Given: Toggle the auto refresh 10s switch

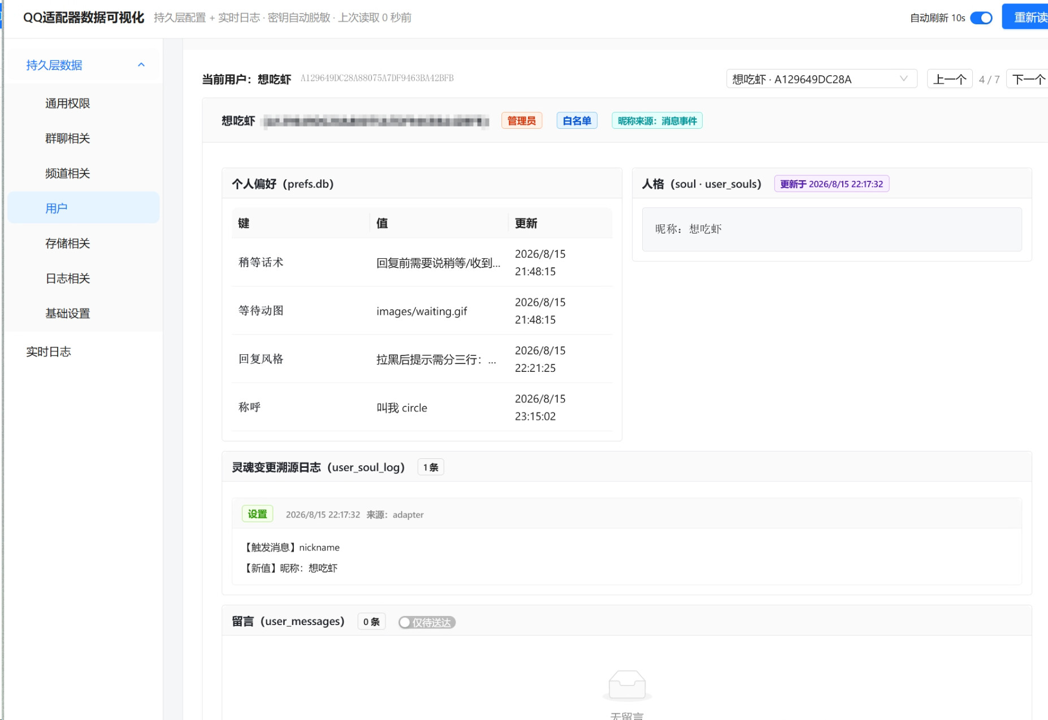Looking at the screenshot, I should [x=981, y=18].
